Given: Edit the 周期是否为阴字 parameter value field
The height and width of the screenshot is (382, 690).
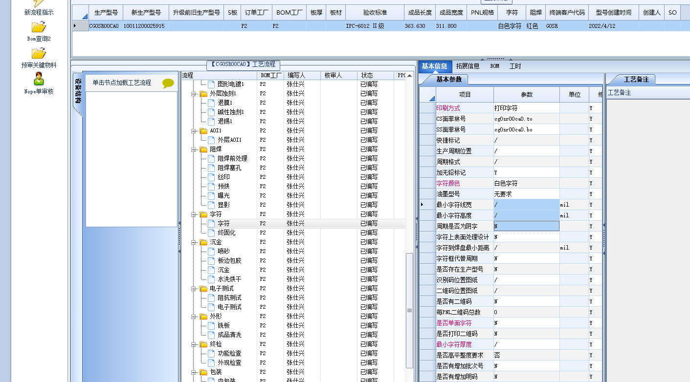Looking at the screenshot, I should (x=526, y=226).
